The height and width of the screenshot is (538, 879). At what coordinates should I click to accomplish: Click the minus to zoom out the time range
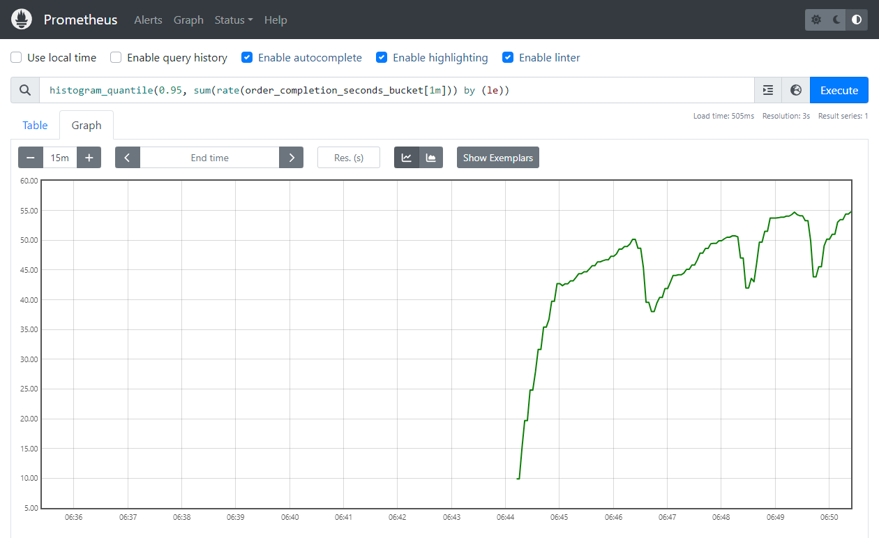30,157
